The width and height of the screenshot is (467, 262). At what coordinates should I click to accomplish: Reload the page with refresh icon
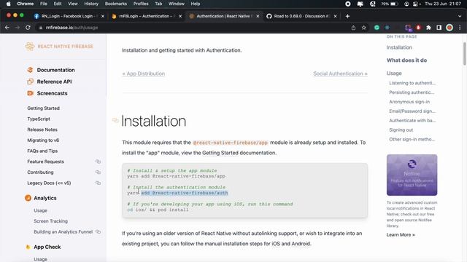point(28,28)
